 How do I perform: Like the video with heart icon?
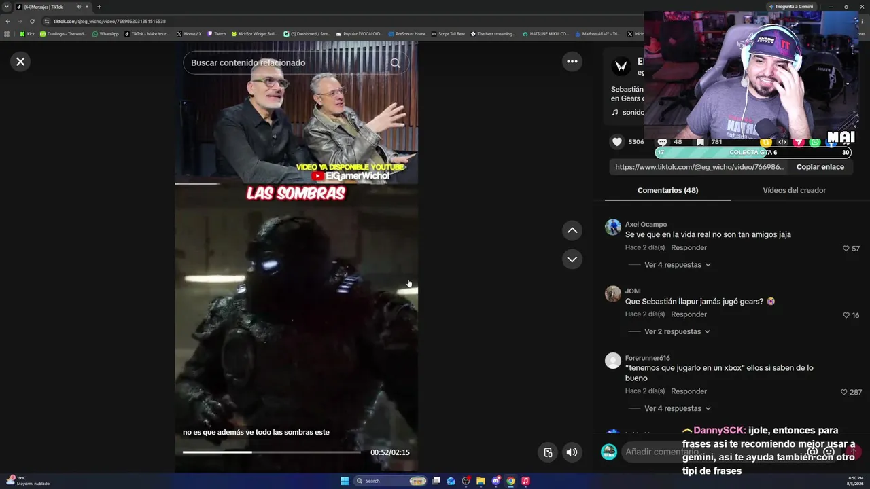[617, 142]
